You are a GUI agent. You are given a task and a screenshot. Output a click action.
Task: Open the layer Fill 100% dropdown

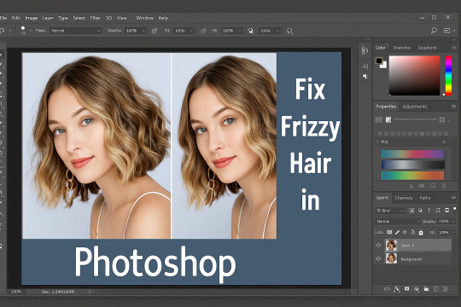tap(446, 232)
